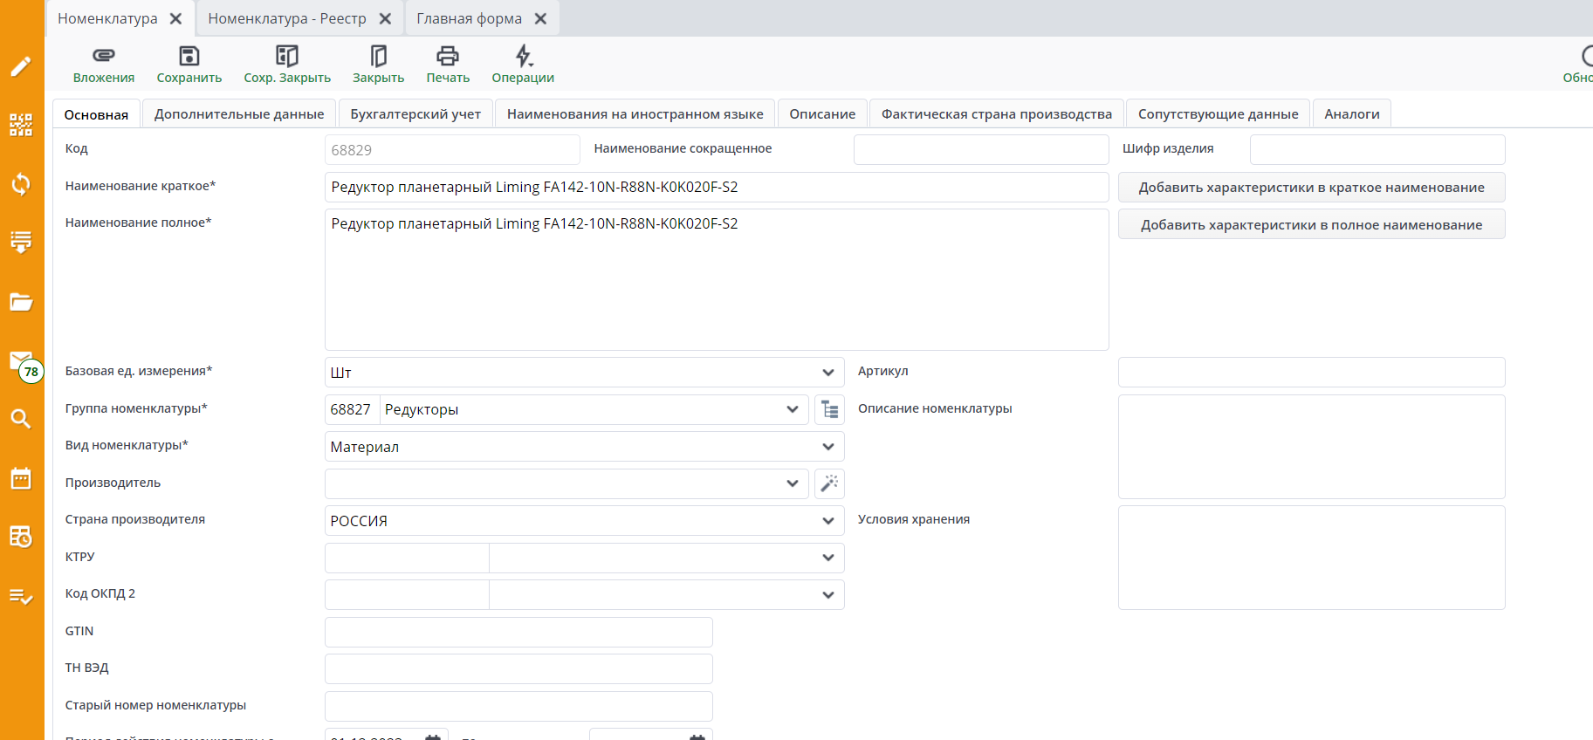Click the search magnifier in sidebar
Screen dimensions: 1593x740
point(21,419)
